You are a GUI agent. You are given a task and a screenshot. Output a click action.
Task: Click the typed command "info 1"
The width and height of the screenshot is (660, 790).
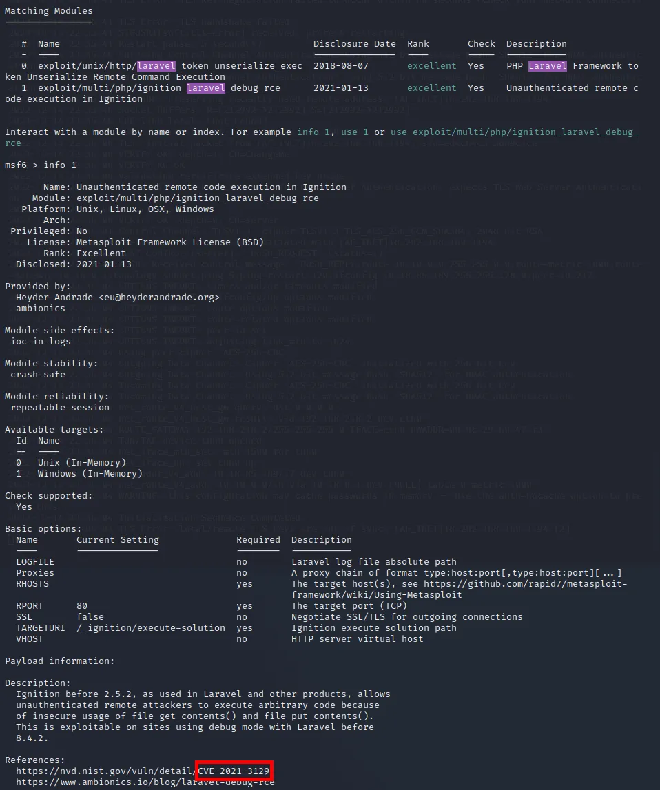(x=60, y=165)
